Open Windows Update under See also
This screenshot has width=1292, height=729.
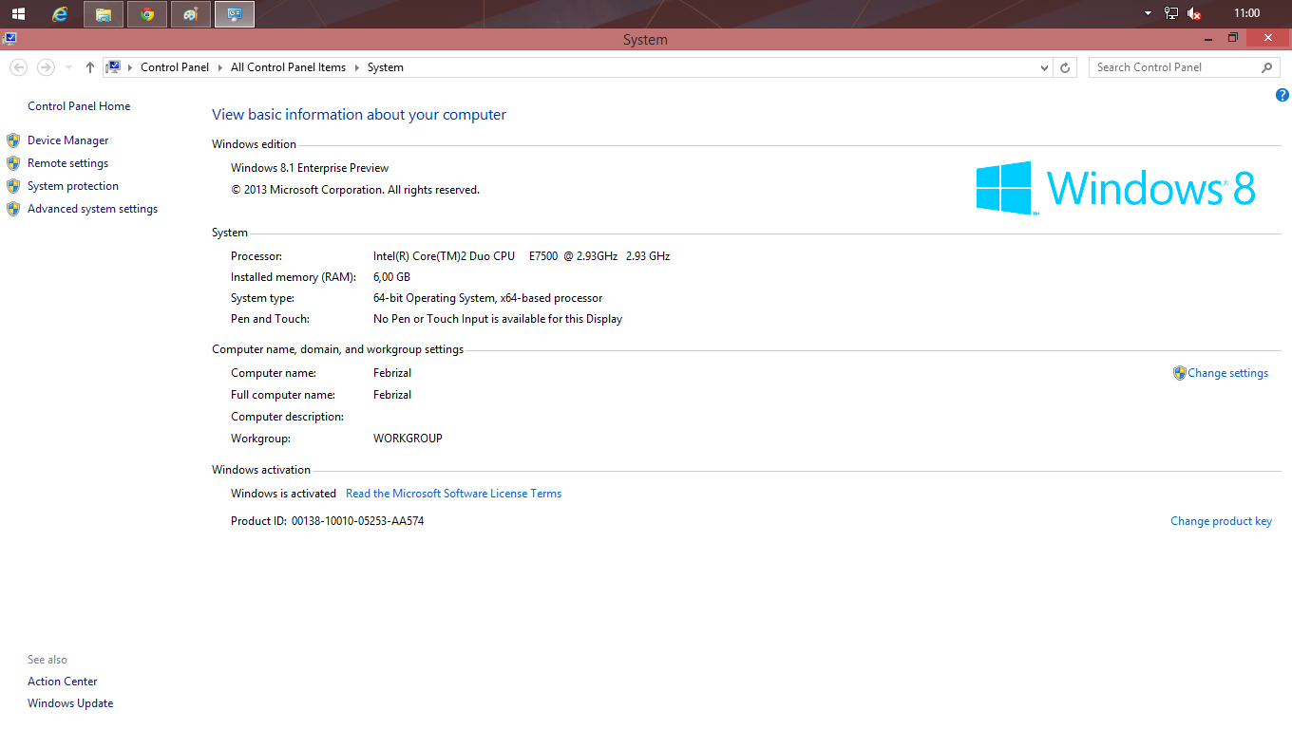click(x=70, y=703)
